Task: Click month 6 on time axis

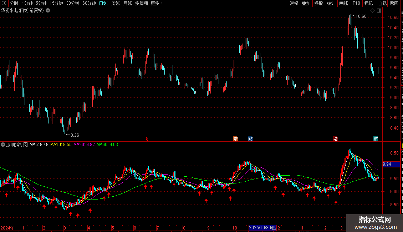Action: [x=135, y=228]
